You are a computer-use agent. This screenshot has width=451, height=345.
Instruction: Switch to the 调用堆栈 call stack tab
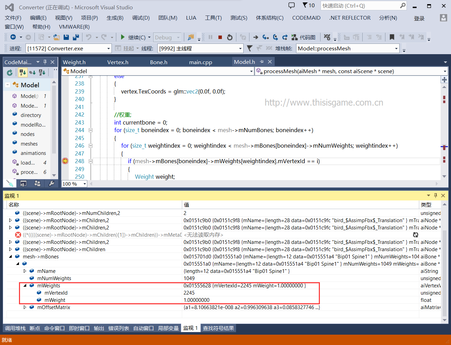pyautogui.click(x=15, y=328)
